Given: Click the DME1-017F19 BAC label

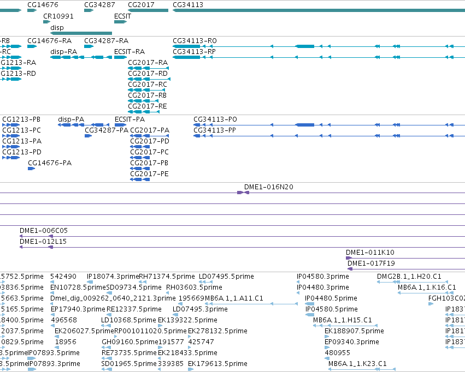Looking at the screenshot, I should click(x=371, y=263).
